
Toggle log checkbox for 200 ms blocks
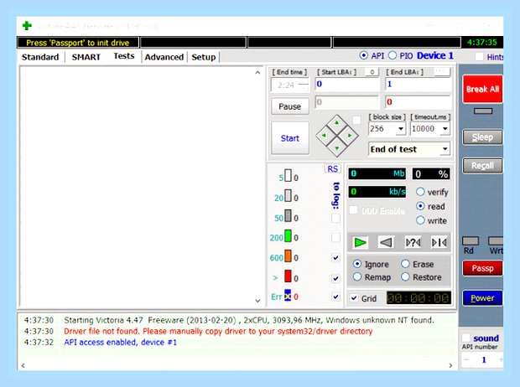[x=335, y=237]
